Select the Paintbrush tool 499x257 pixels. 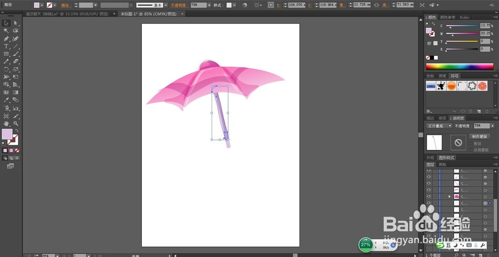tap(15, 54)
